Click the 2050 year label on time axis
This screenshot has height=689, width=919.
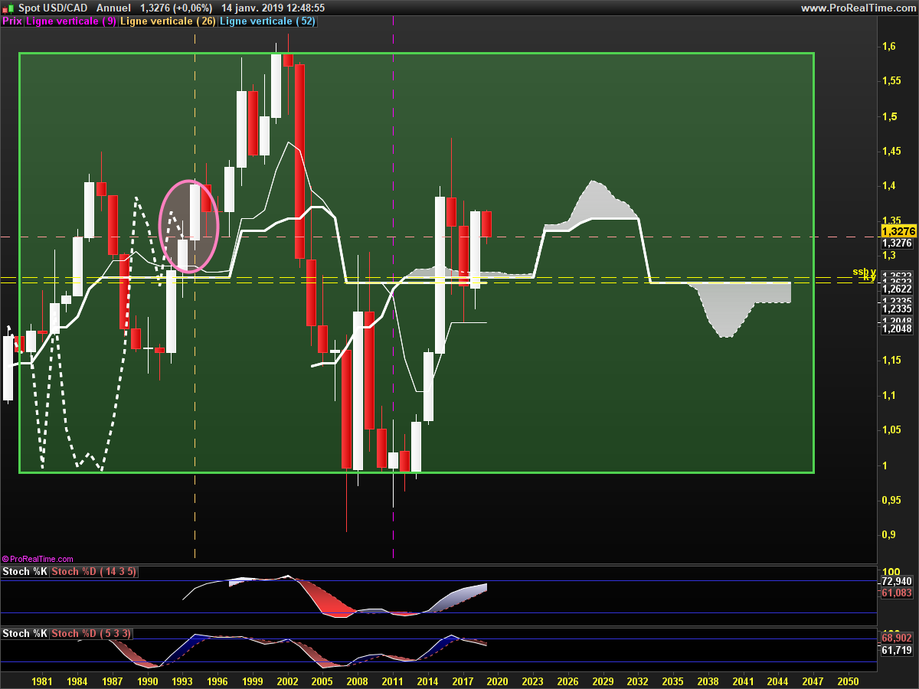click(x=848, y=681)
